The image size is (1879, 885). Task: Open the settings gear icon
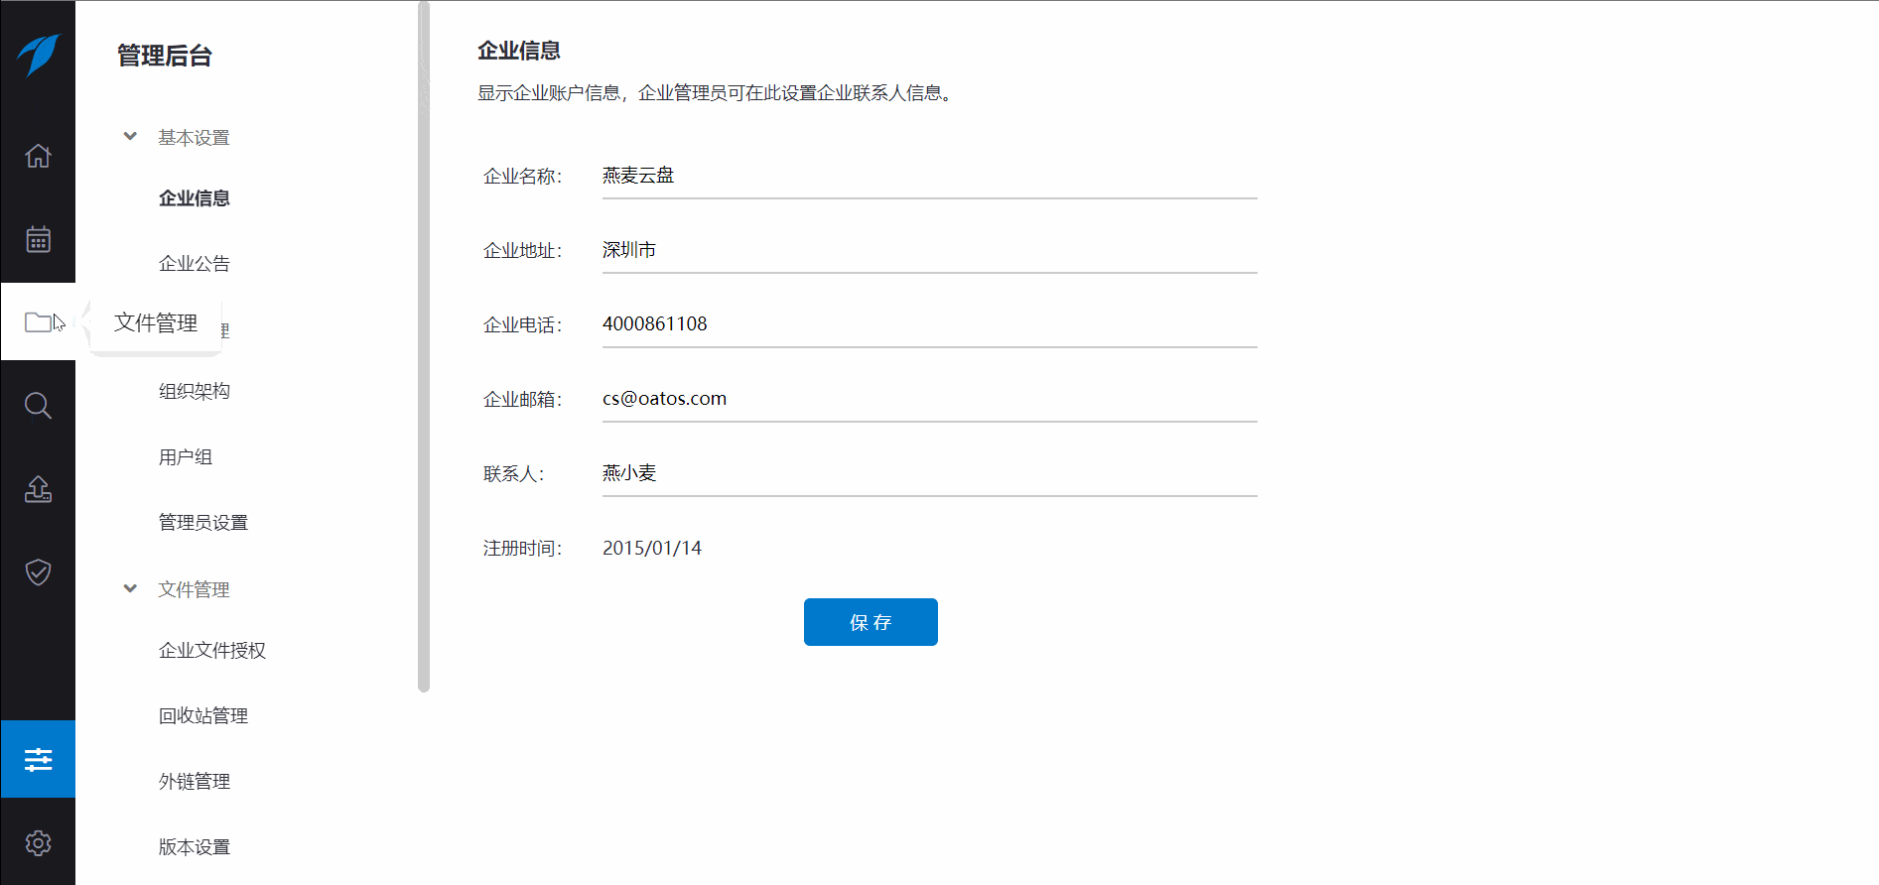pos(38,843)
